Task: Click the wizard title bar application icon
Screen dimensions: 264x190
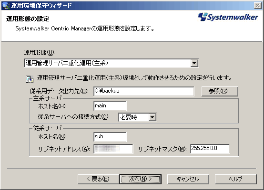Action: [6, 5]
